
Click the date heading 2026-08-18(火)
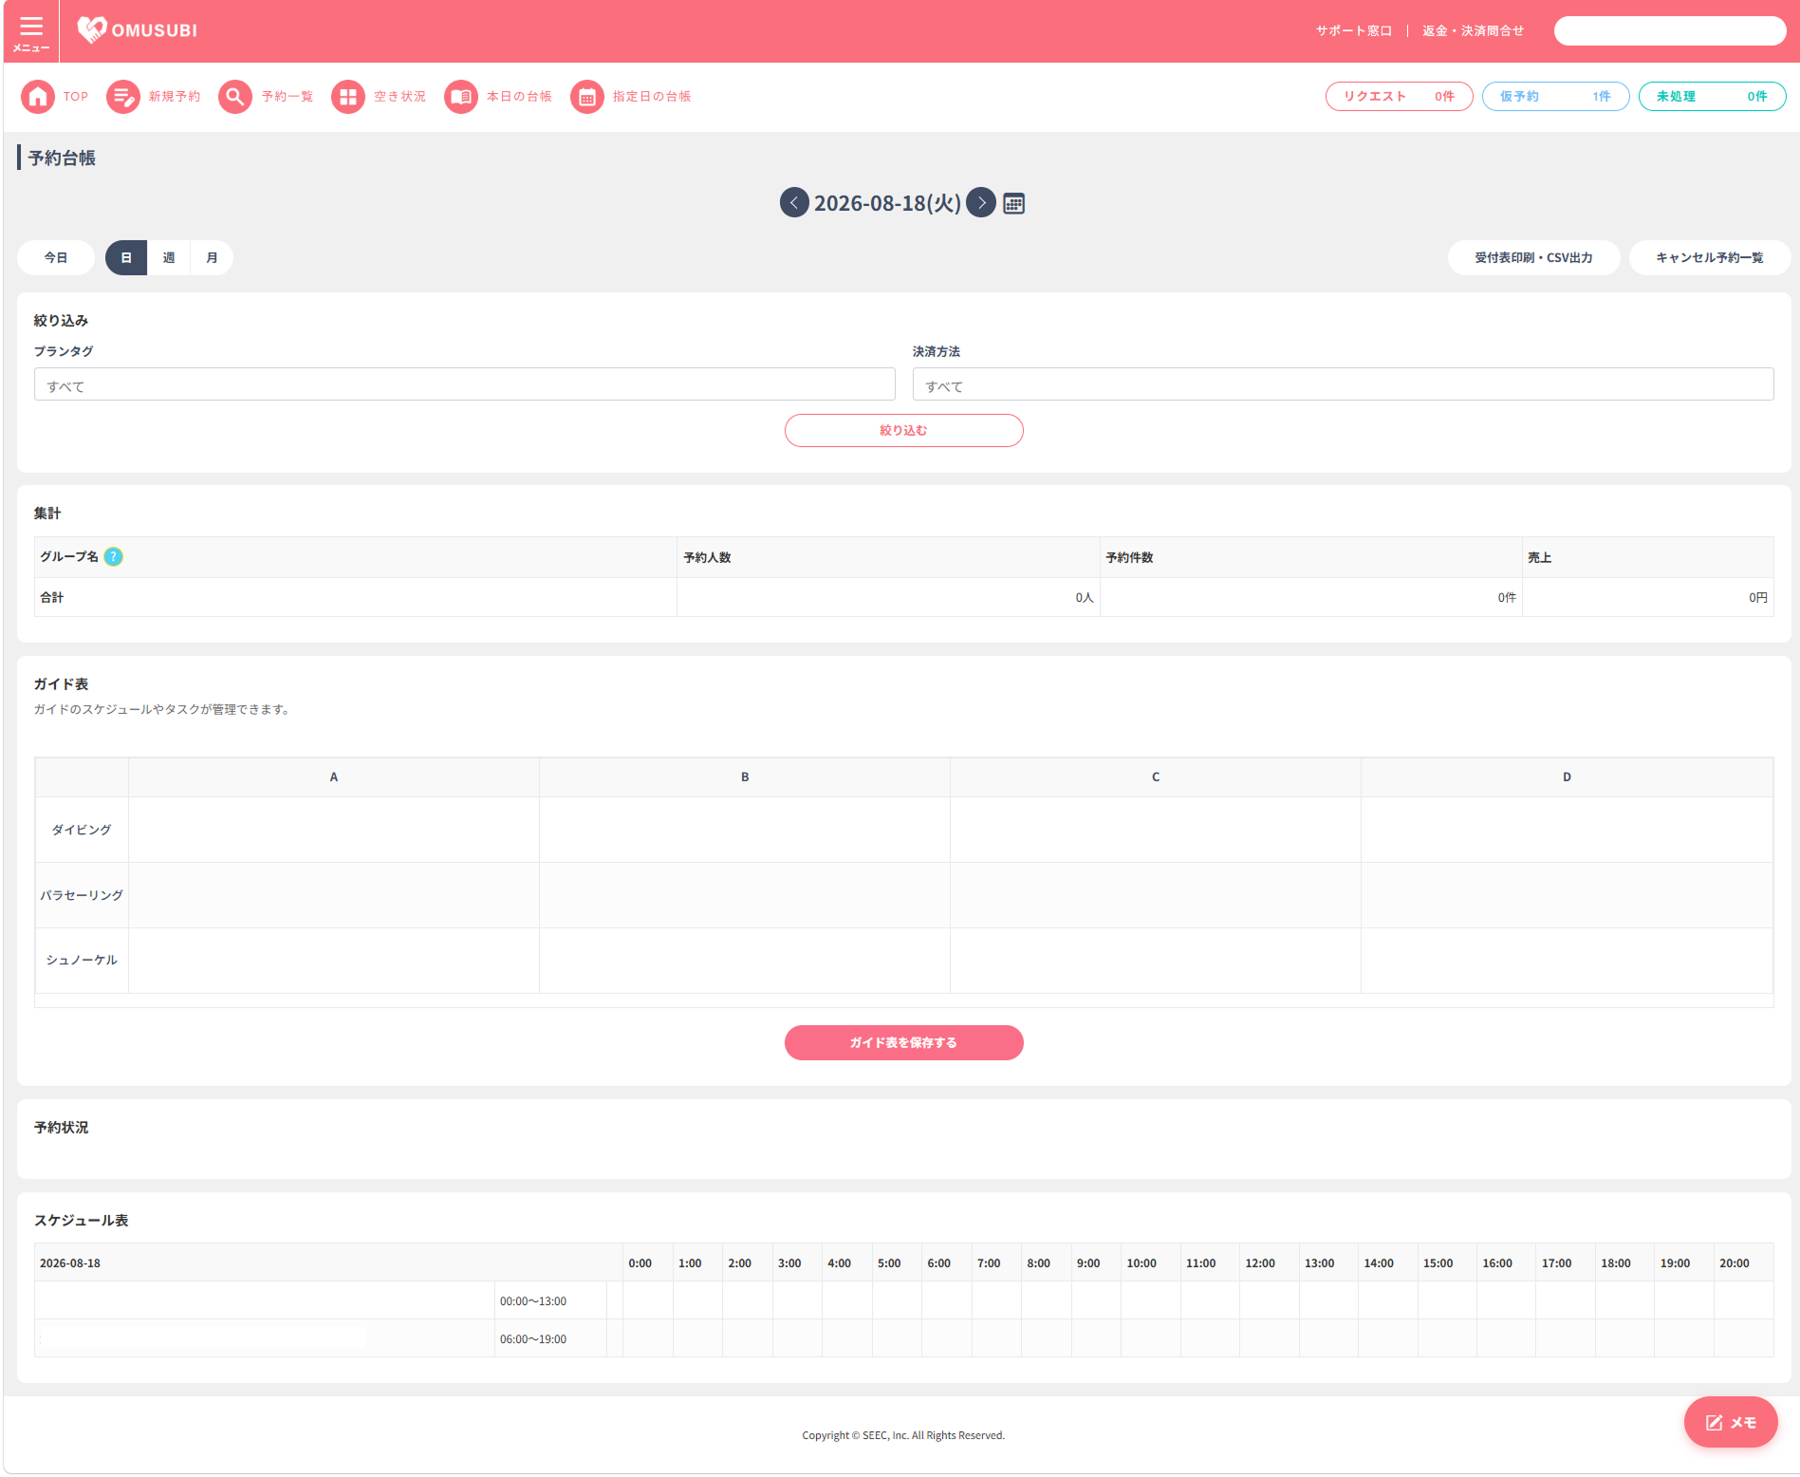point(887,203)
